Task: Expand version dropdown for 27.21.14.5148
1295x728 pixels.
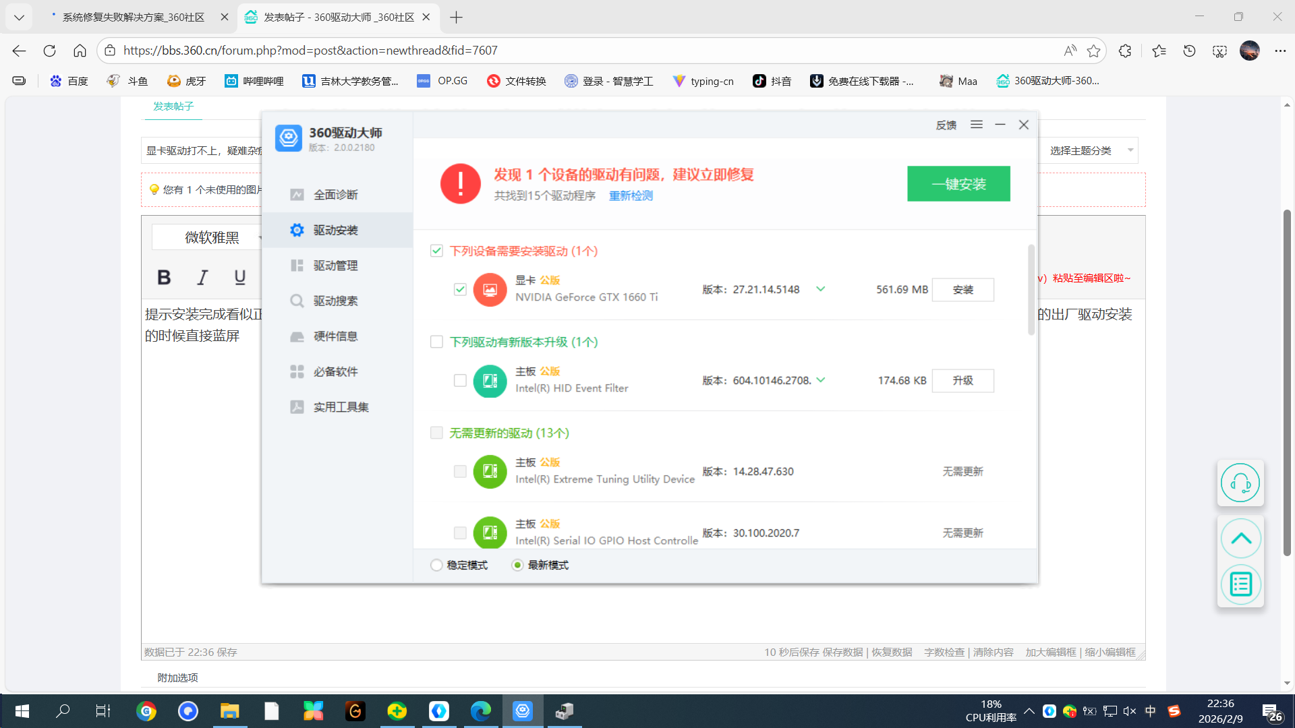Action: pyautogui.click(x=821, y=289)
